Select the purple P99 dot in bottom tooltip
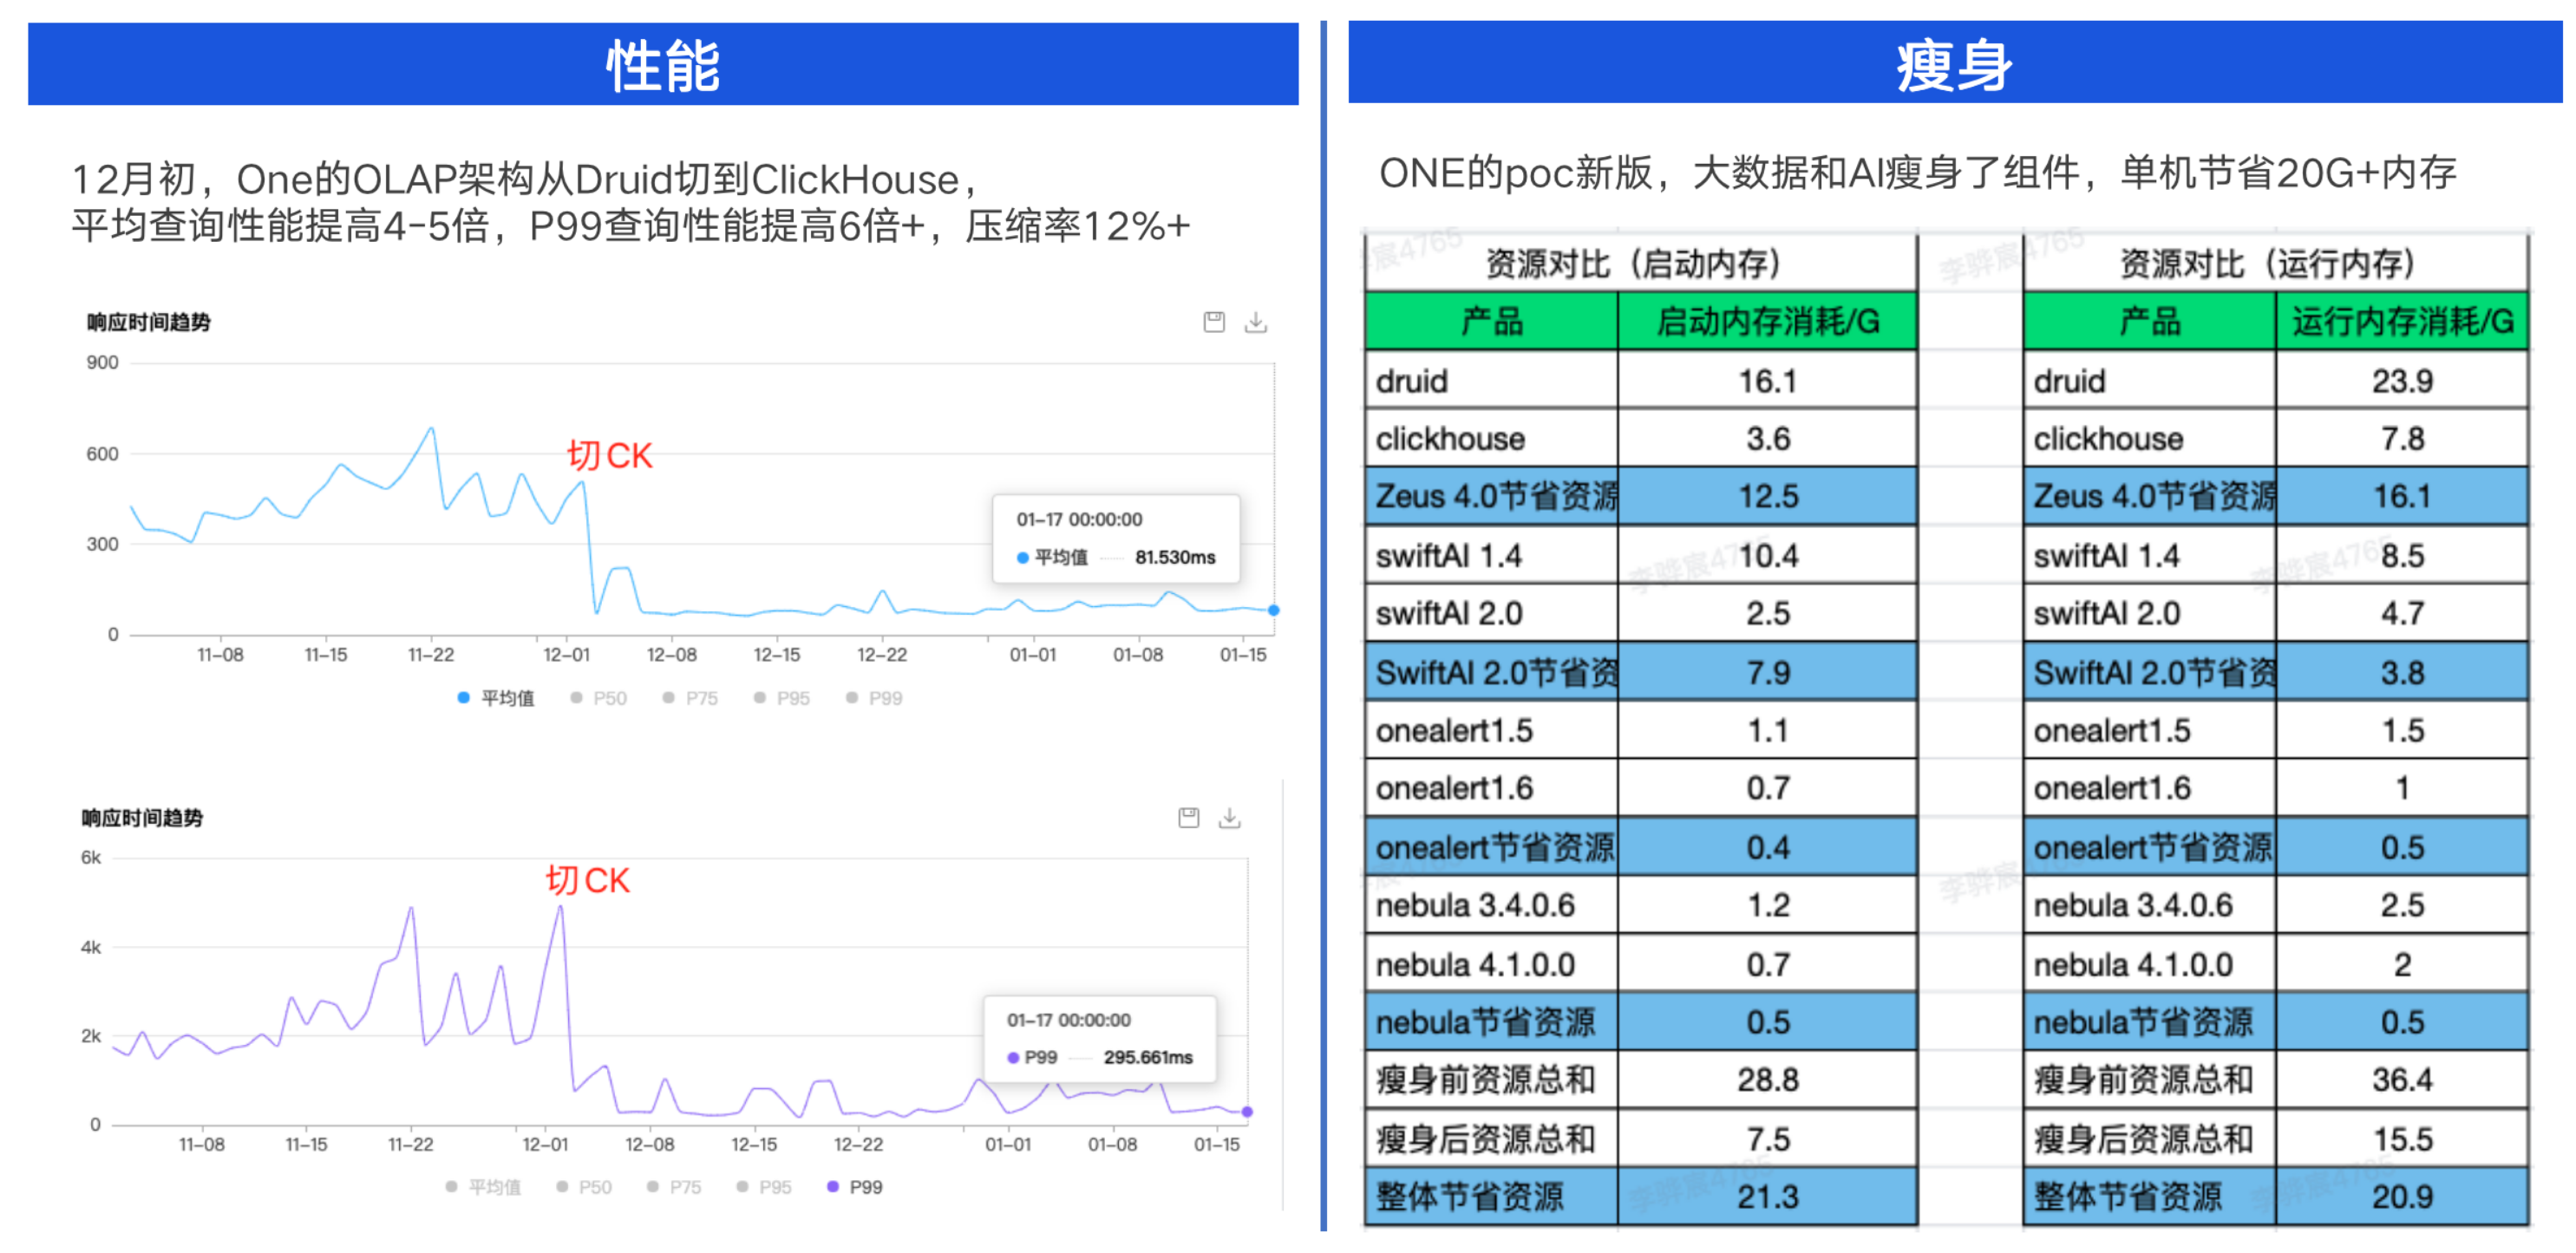This screenshot has height=1253, width=2576. coord(1013,1056)
